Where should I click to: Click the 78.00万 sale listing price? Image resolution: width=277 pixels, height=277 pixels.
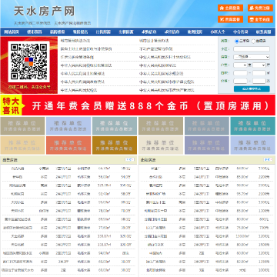(x=125, y=211)
